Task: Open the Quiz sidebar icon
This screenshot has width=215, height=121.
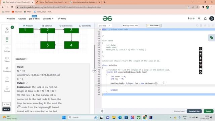Action: click(7, 79)
